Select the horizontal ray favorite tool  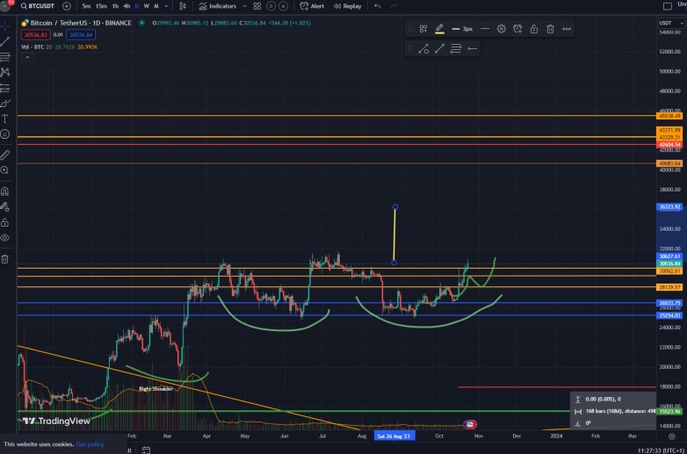click(x=473, y=48)
